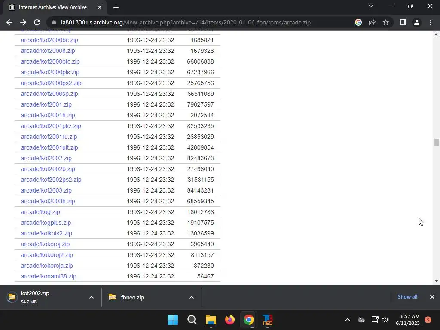This screenshot has width=440, height=330.
Task: Open the FBNeo app in taskbar
Action: point(267,320)
